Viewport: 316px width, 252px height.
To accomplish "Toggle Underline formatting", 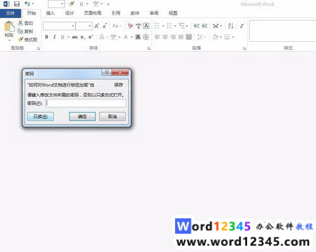I will tap(63, 37).
